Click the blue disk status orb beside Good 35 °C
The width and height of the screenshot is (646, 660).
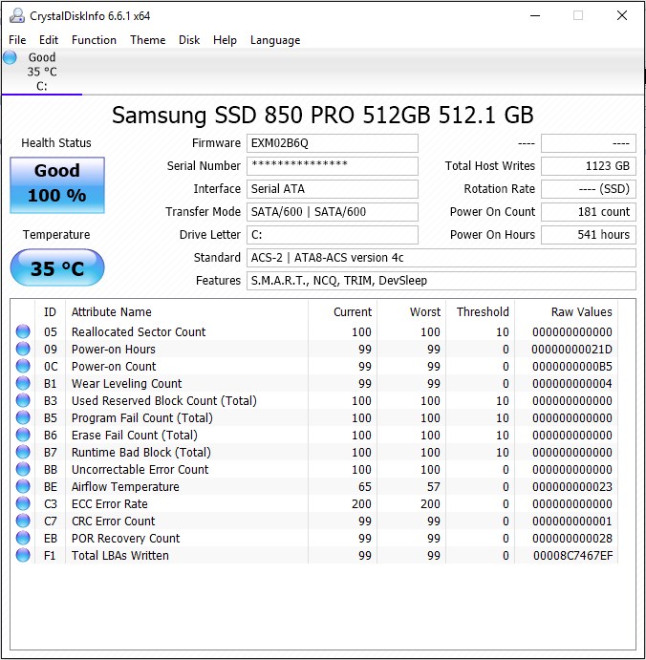point(11,57)
